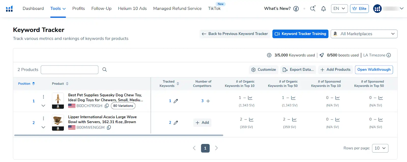Go to Profits tab
The image size is (407, 162).
click(x=79, y=9)
